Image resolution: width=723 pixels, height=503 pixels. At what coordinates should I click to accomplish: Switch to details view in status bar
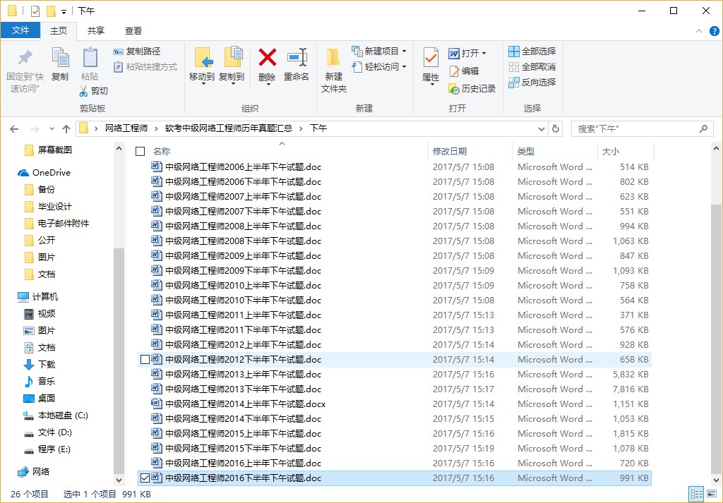pyautogui.click(x=696, y=495)
